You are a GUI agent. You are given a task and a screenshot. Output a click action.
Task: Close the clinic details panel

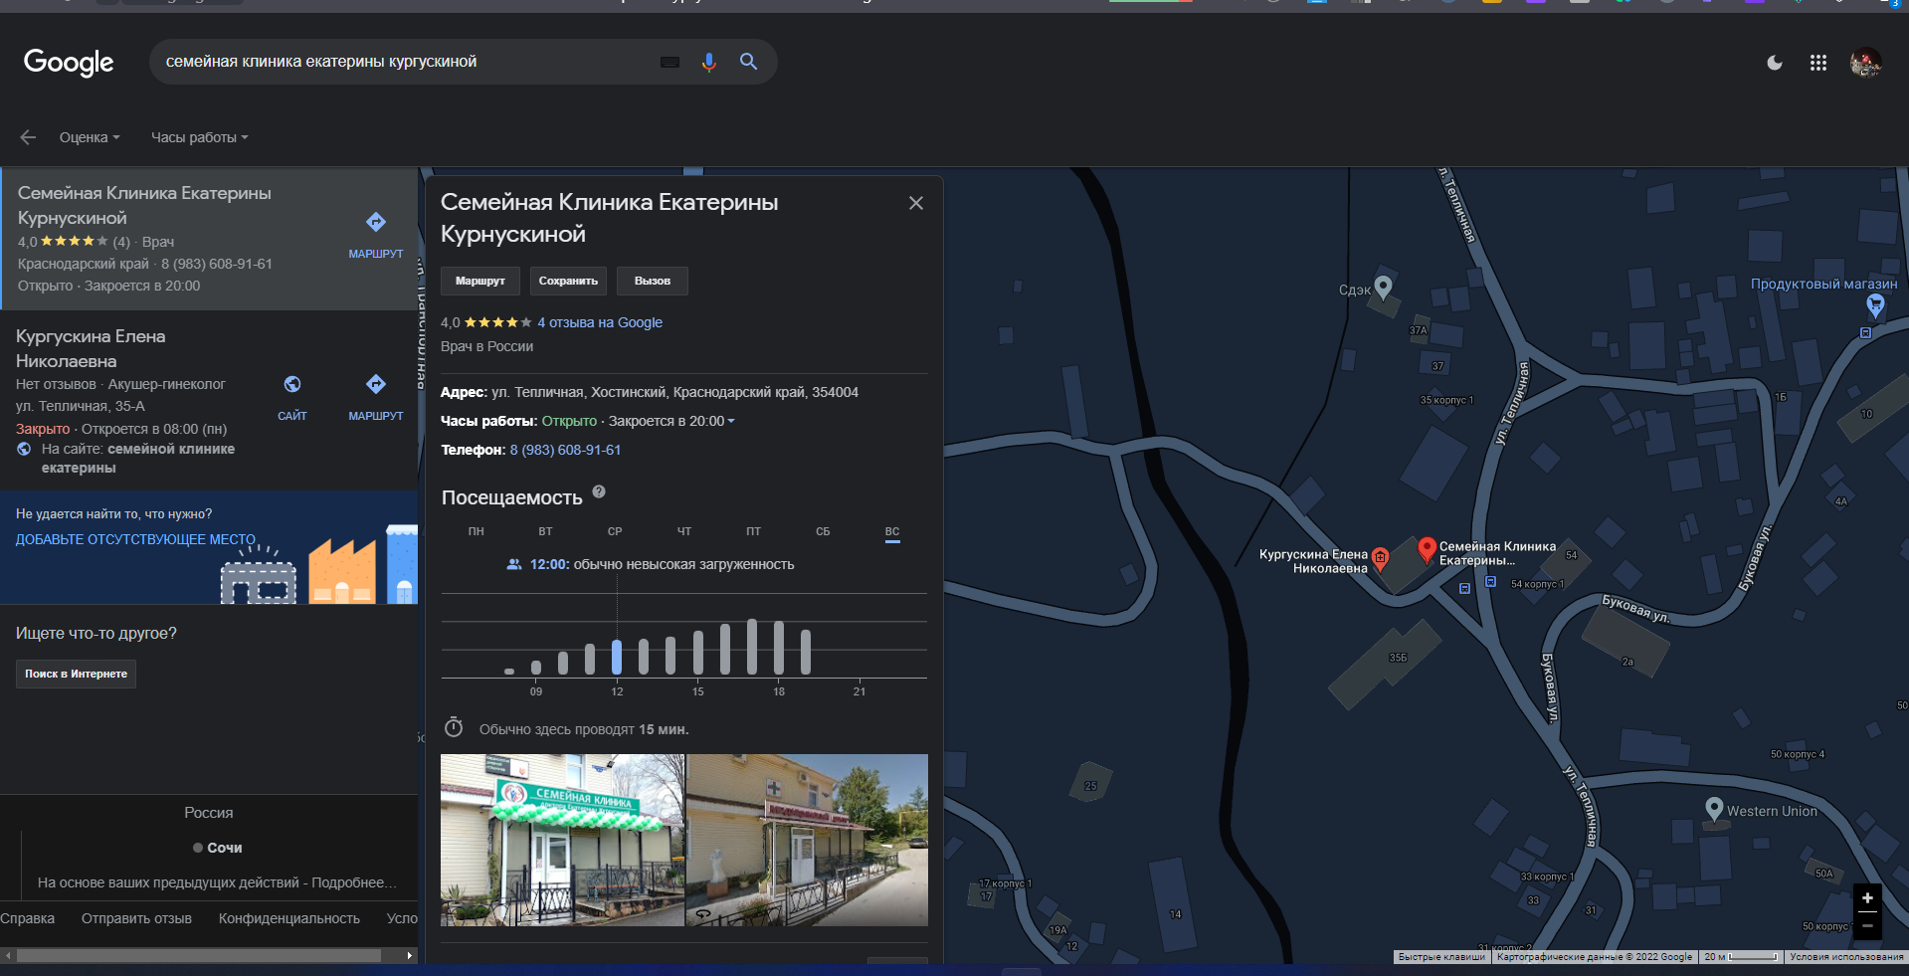(x=916, y=203)
